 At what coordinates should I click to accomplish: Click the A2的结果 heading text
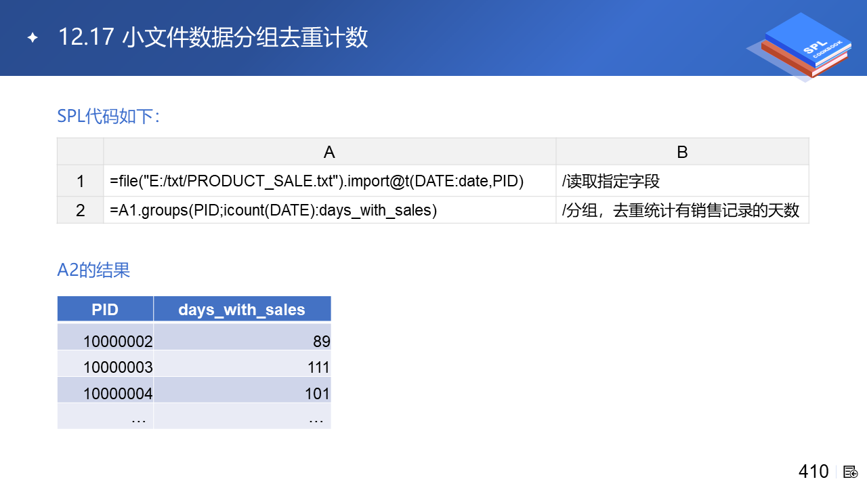click(93, 270)
